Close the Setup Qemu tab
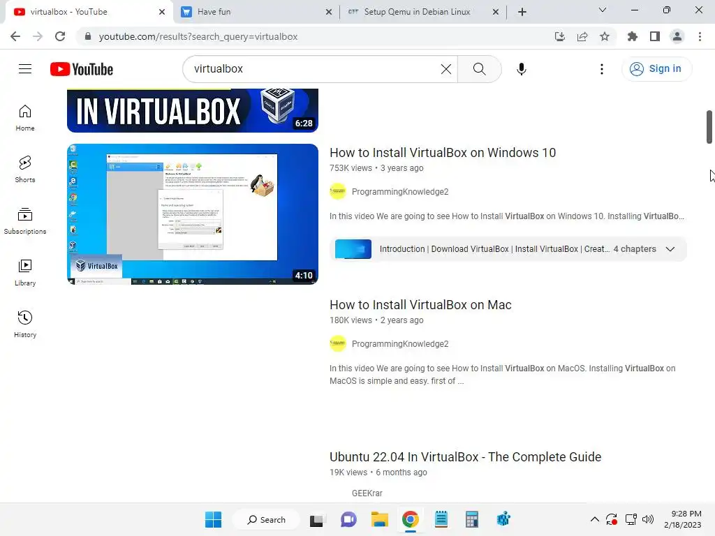715x536 pixels. coord(496,12)
